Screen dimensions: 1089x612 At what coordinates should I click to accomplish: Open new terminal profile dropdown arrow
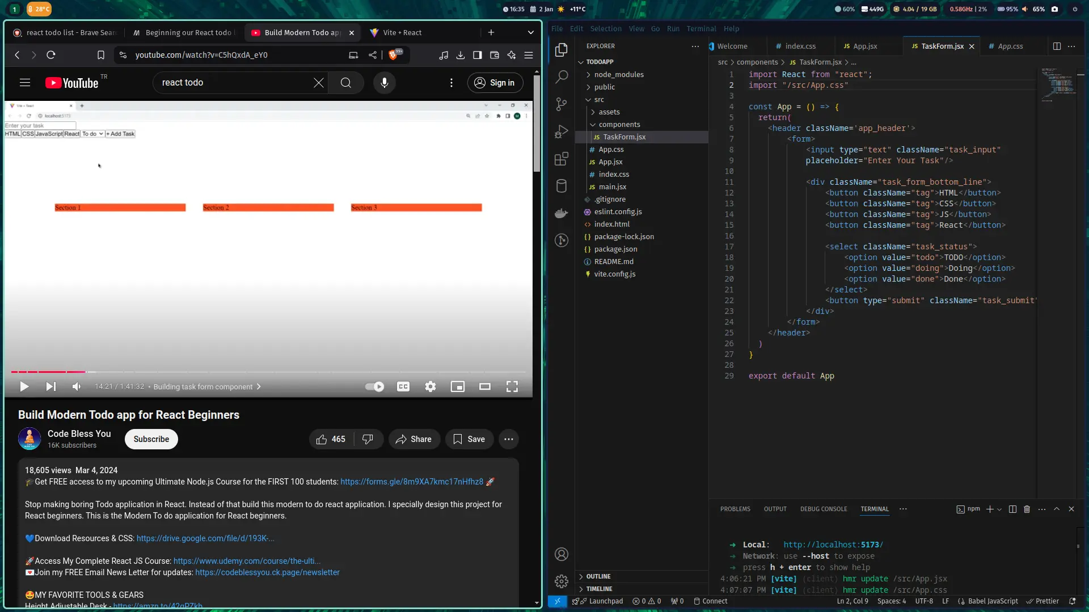pyautogui.click(x=999, y=509)
